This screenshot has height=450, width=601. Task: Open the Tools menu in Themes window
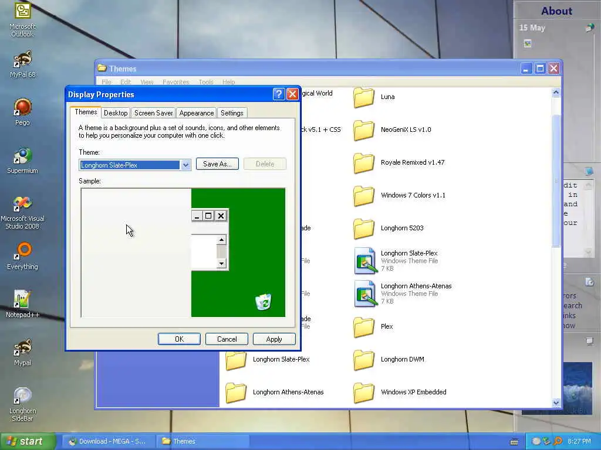206,82
